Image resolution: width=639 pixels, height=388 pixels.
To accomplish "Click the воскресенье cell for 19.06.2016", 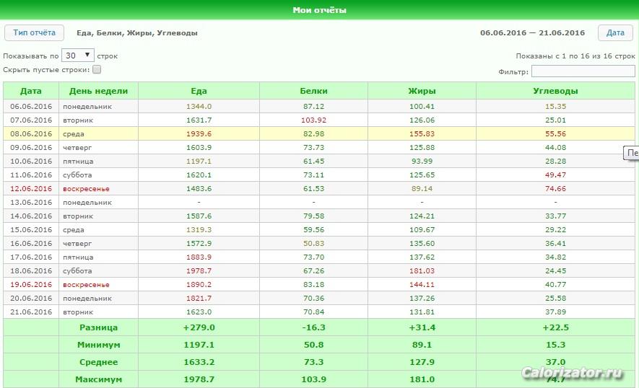I will point(86,285).
